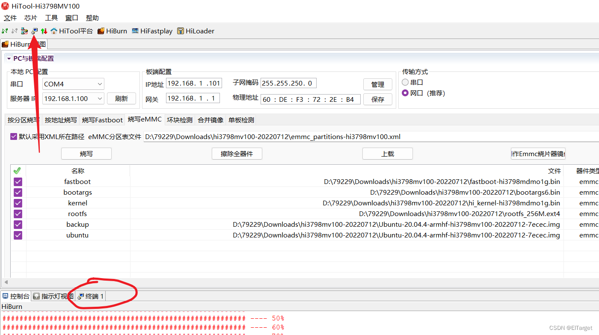Select the 网口 (推荐) radio button
The height and width of the screenshot is (335, 599).
(x=405, y=93)
